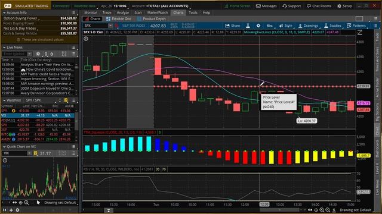Open the Tools tab
Image resolution: width=382 pixels, height=214 pixels.
[193, 12]
